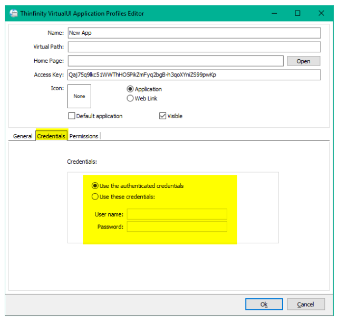This screenshot has height=321, width=338.
Task: Minimize the Profiles Editor window
Action: pos(274,13)
